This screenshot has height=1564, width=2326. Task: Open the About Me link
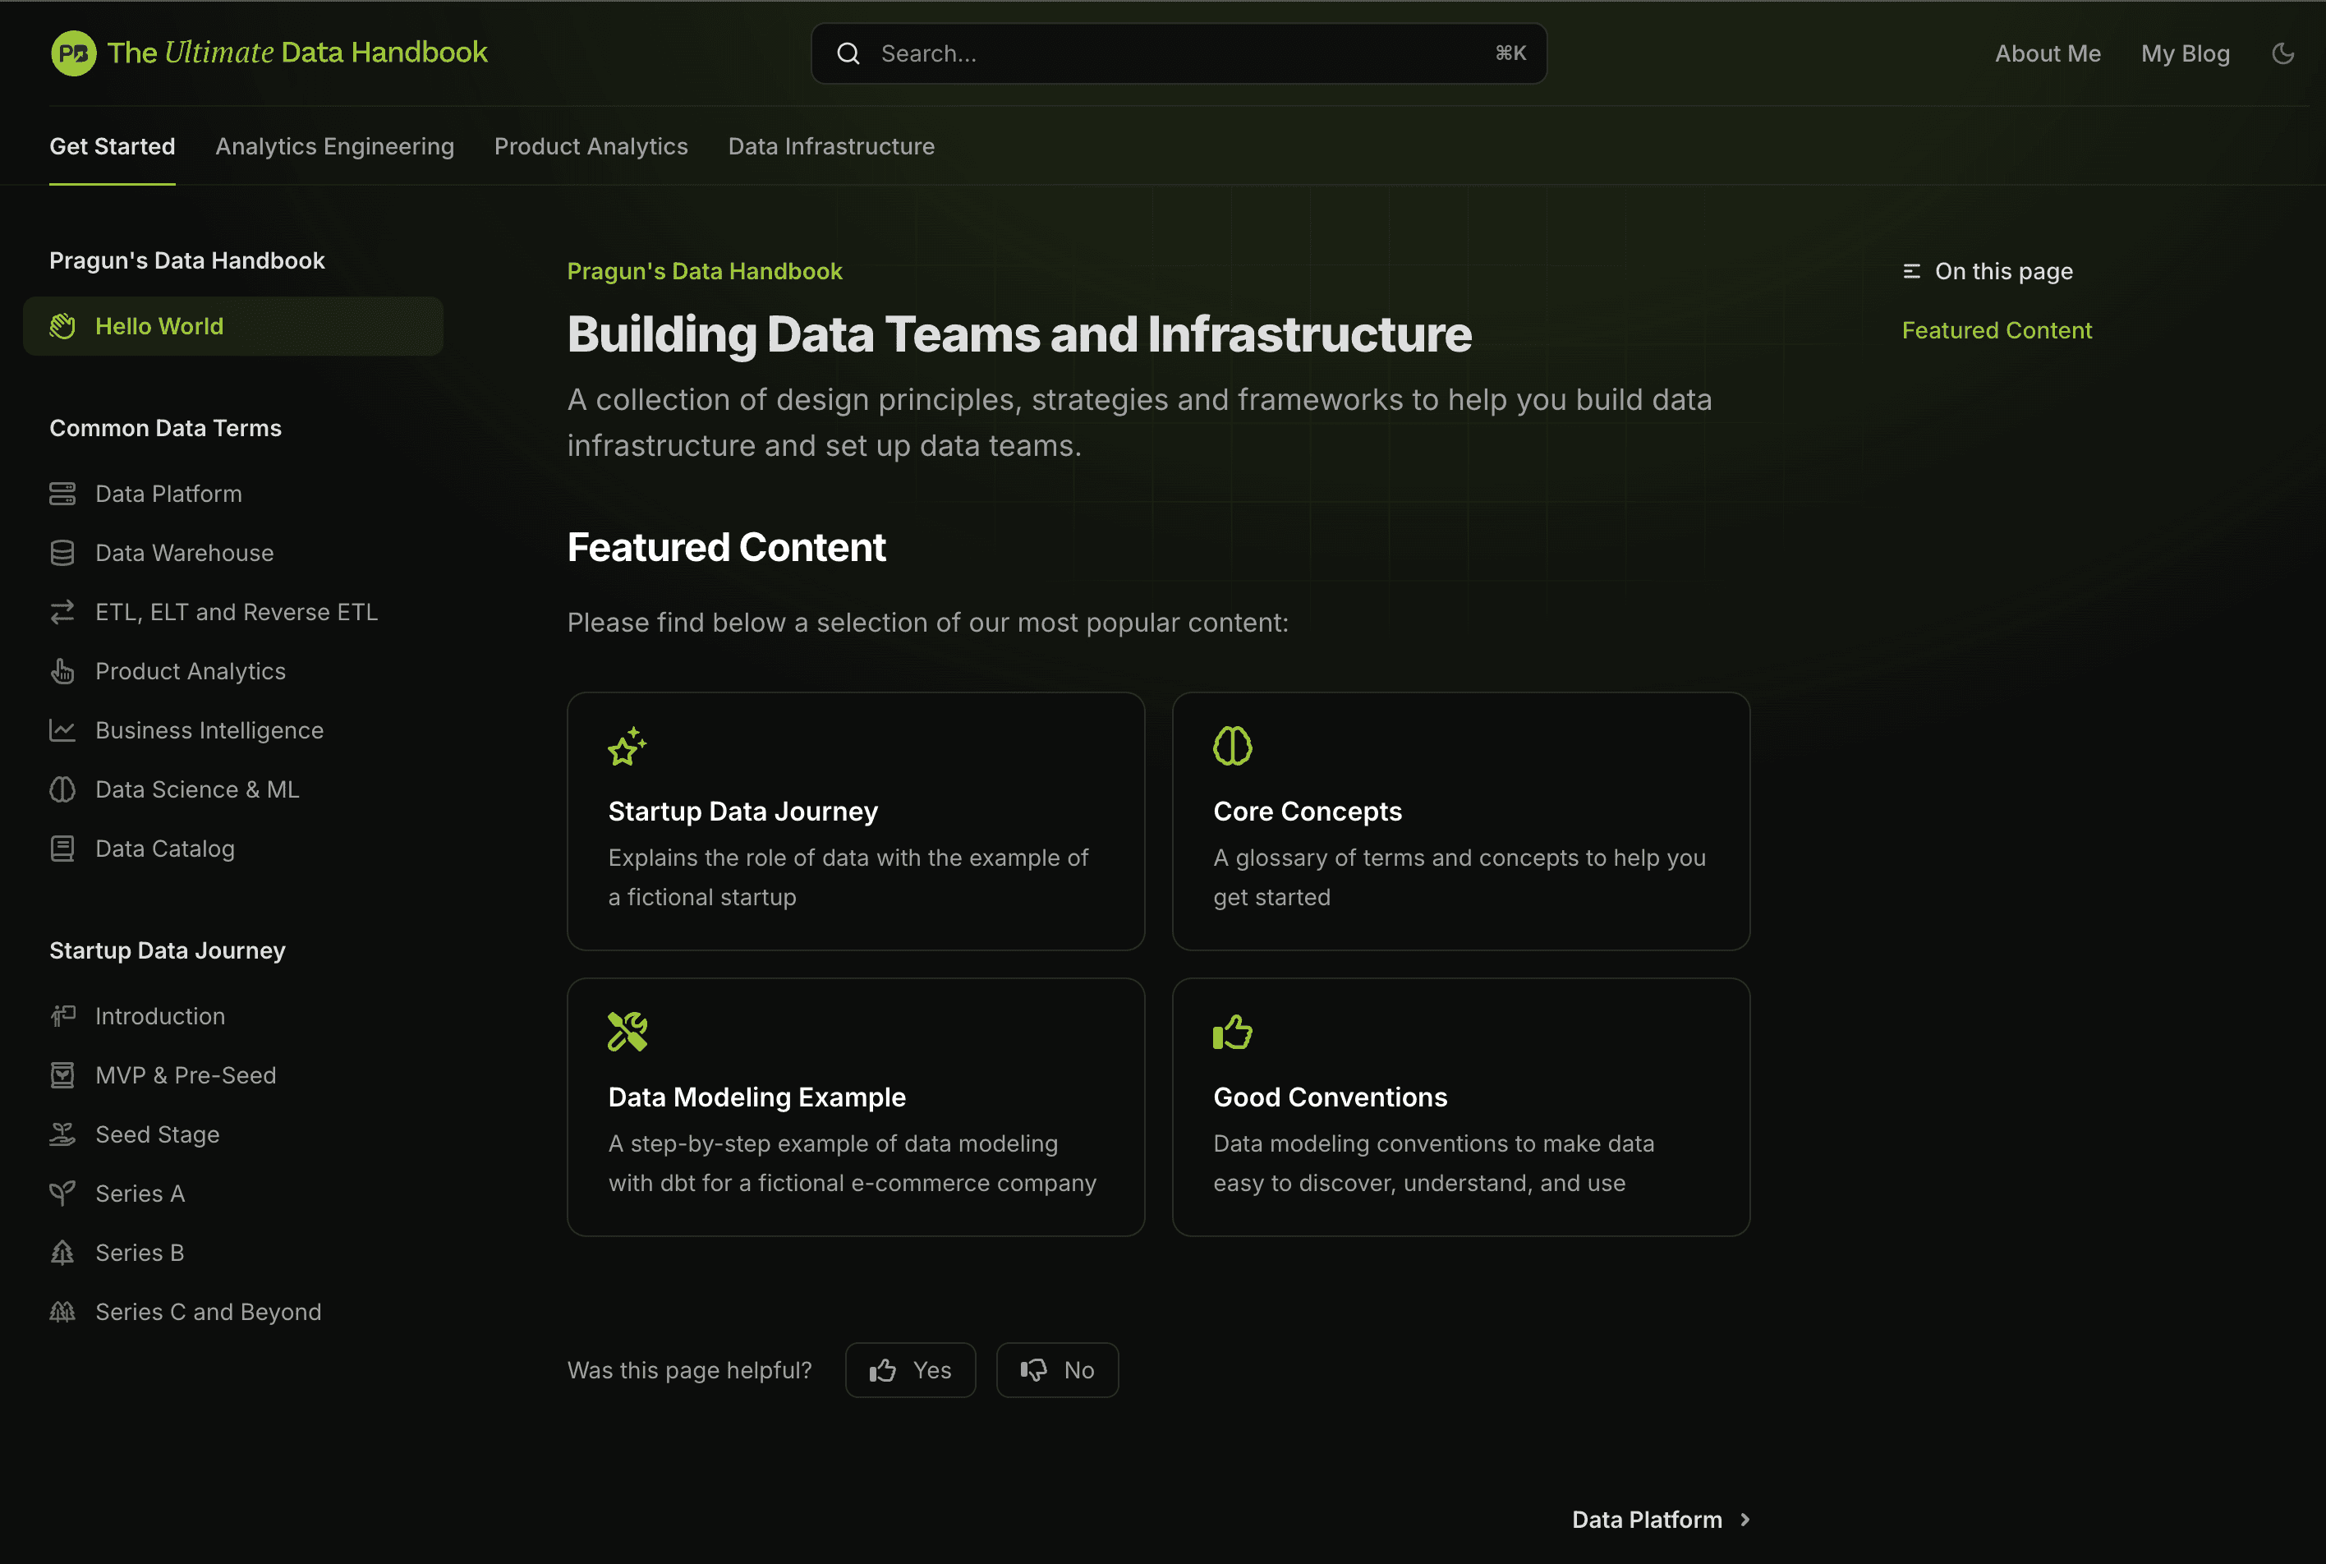pyautogui.click(x=2047, y=54)
